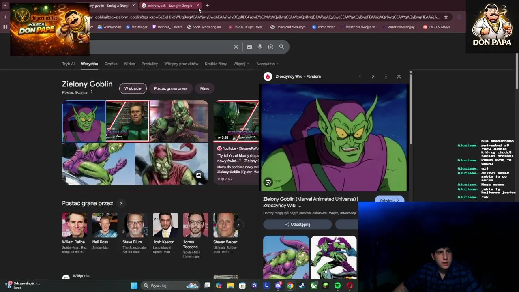Viewport: 519px width, 292px height.
Task: Click the Udostępnij share button
Action: point(298,224)
